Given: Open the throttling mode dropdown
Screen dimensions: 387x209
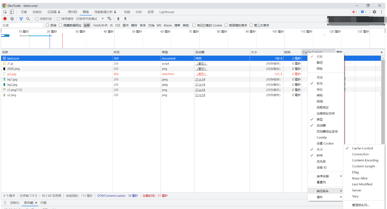Looking at the screenshot, I should click(90, 19).
